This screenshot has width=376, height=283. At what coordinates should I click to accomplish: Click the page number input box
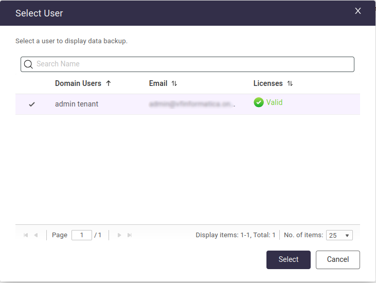[x=82, y=235]
